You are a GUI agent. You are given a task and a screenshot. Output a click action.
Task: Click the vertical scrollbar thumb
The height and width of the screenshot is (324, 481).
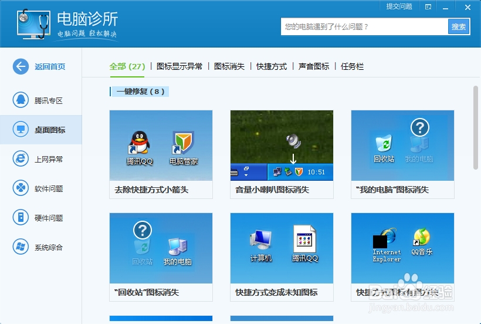coord(476,127)
